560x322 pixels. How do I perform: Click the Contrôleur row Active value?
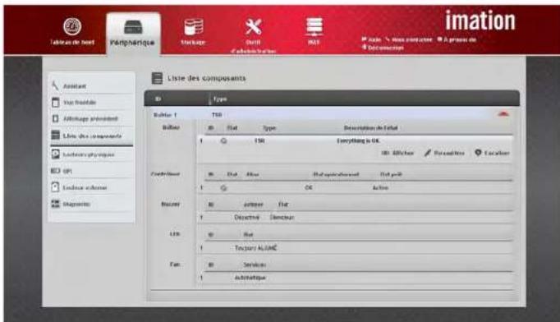(380, 187)
